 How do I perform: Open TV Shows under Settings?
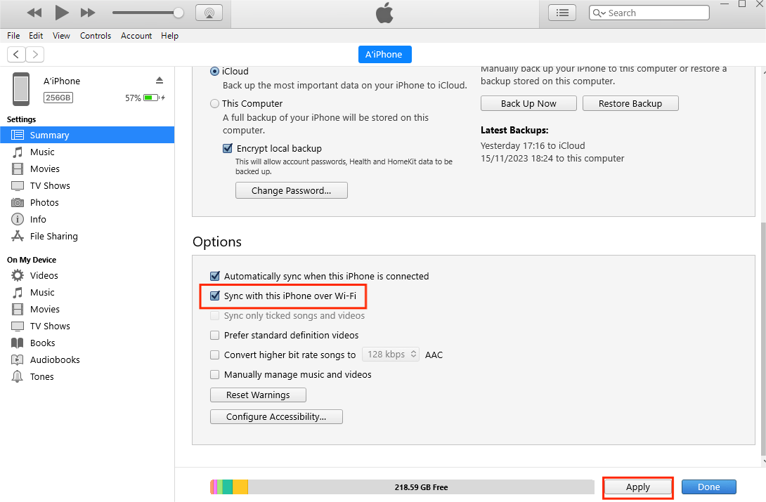(x=50, y=185)
